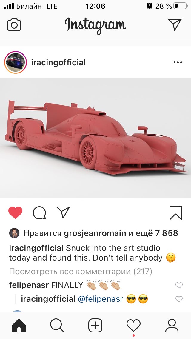The width and height of the screenshot is (191, 339).
Task: Open the camera icon in header
Action: pyautogui.click(x=14, y=25)
